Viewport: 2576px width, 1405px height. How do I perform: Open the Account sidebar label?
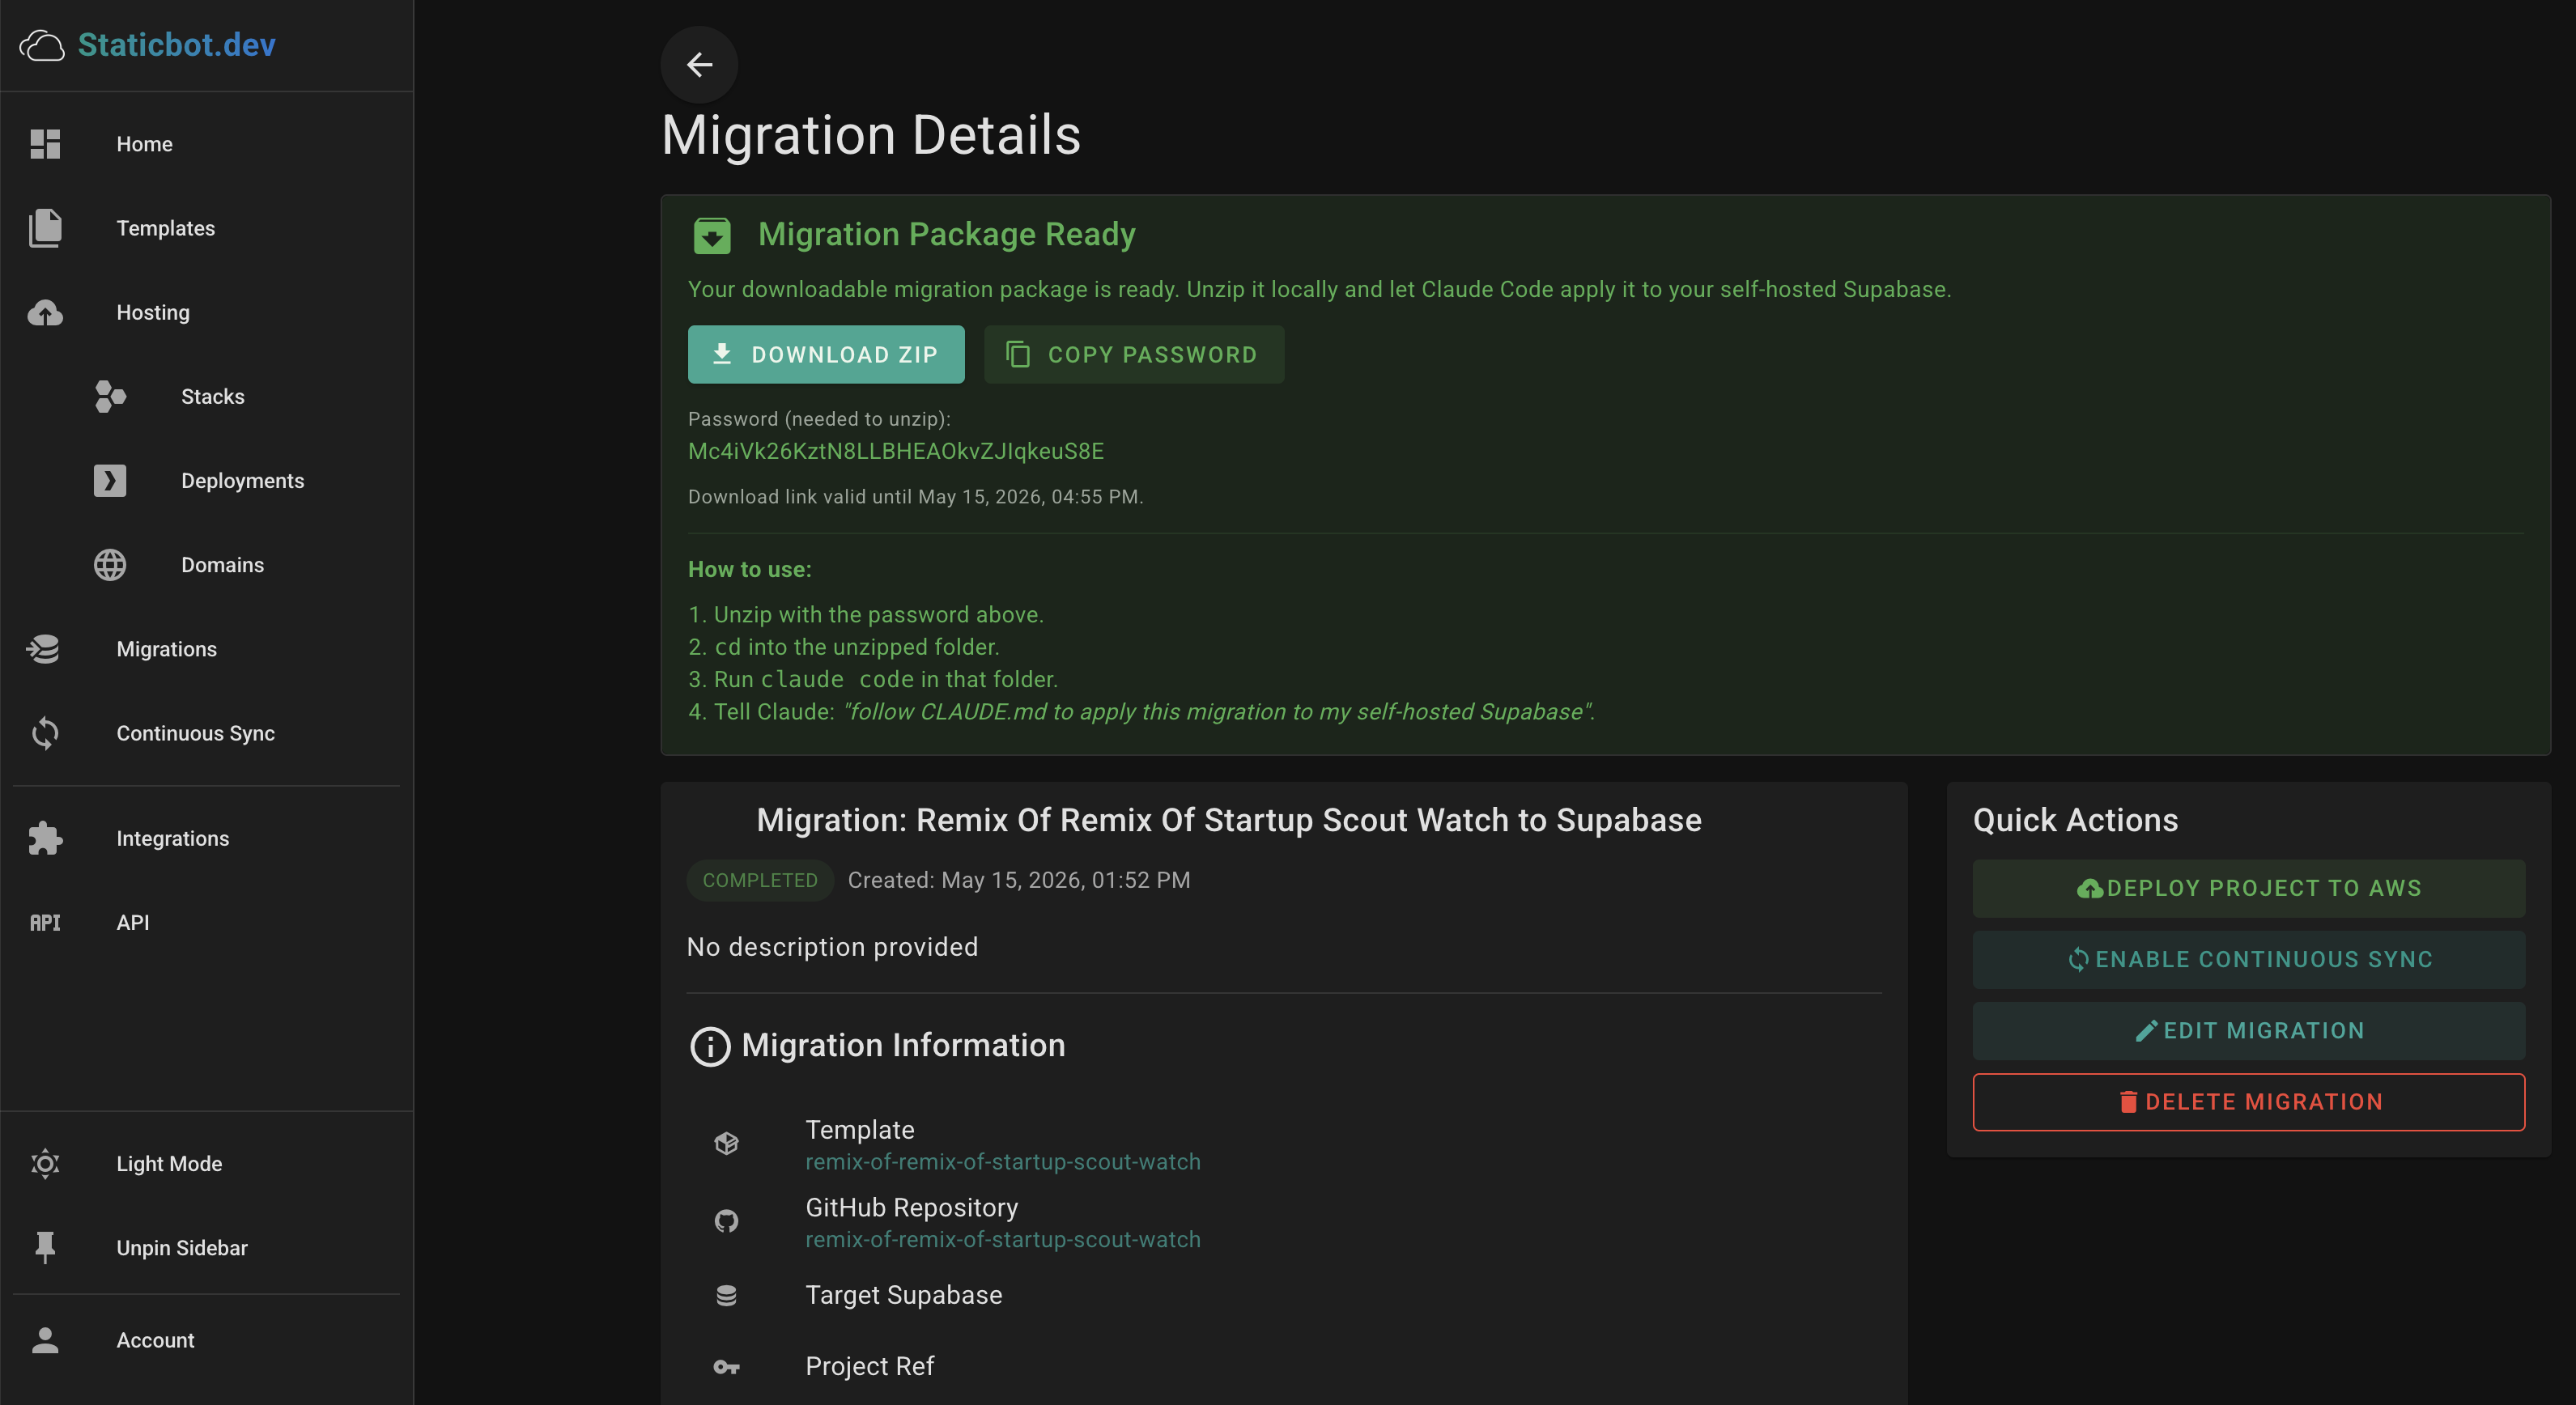tap(155, 1340)
